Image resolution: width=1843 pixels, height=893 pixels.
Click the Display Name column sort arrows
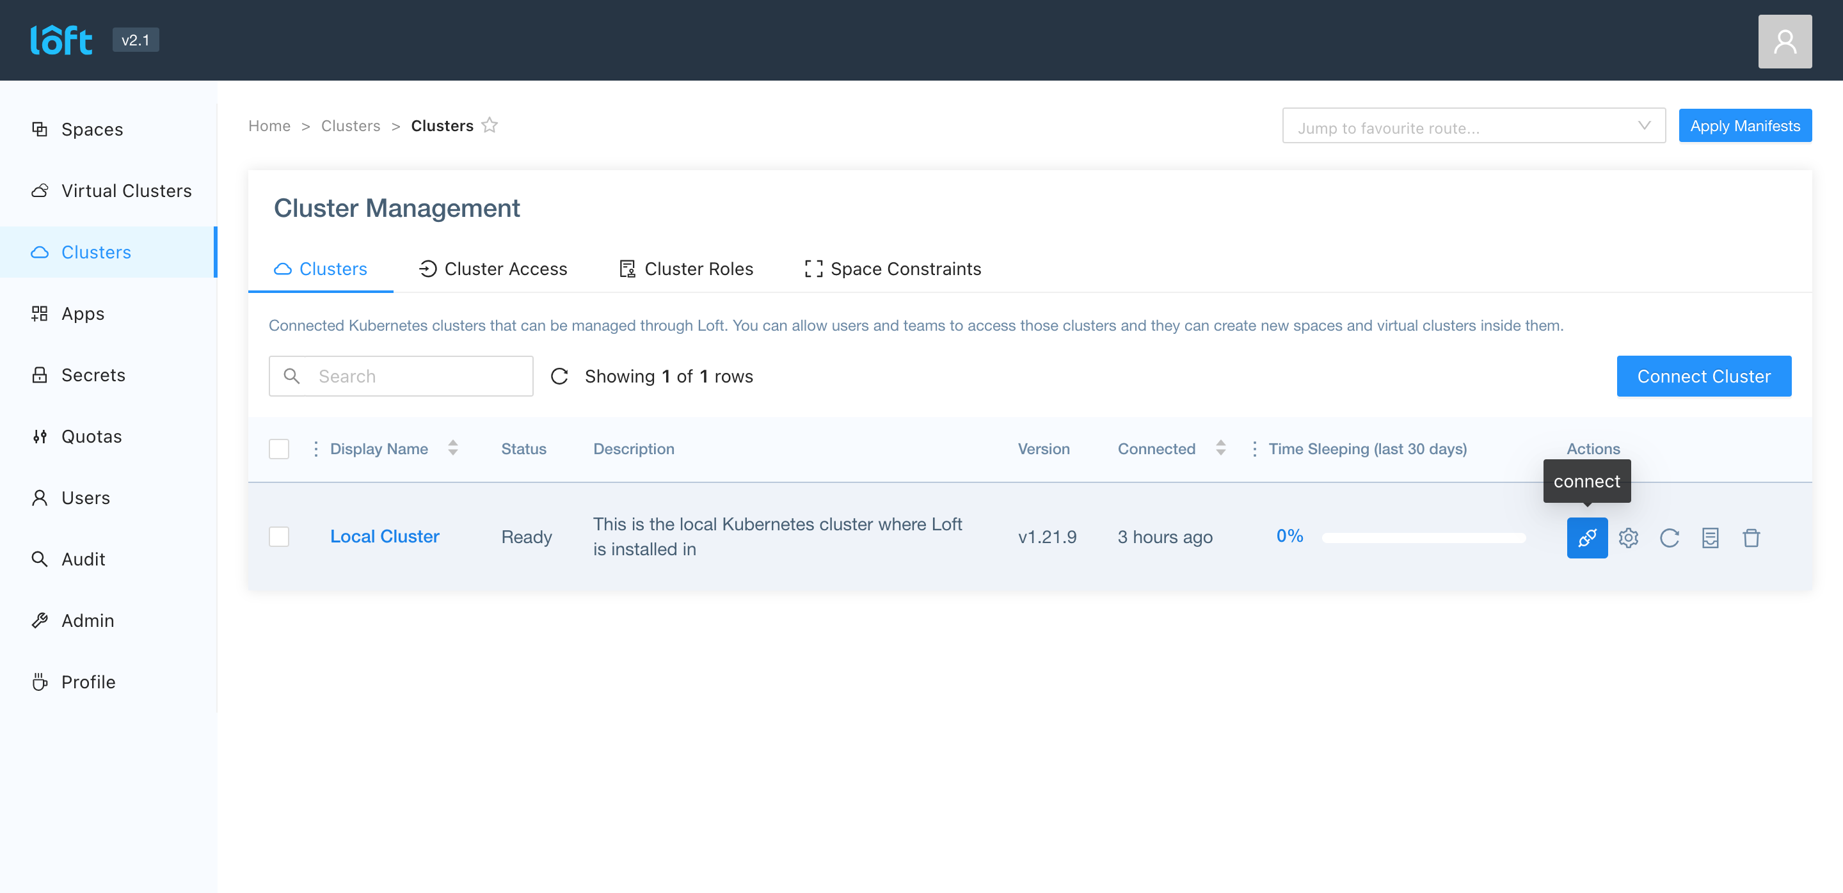[x=454, y=448]
